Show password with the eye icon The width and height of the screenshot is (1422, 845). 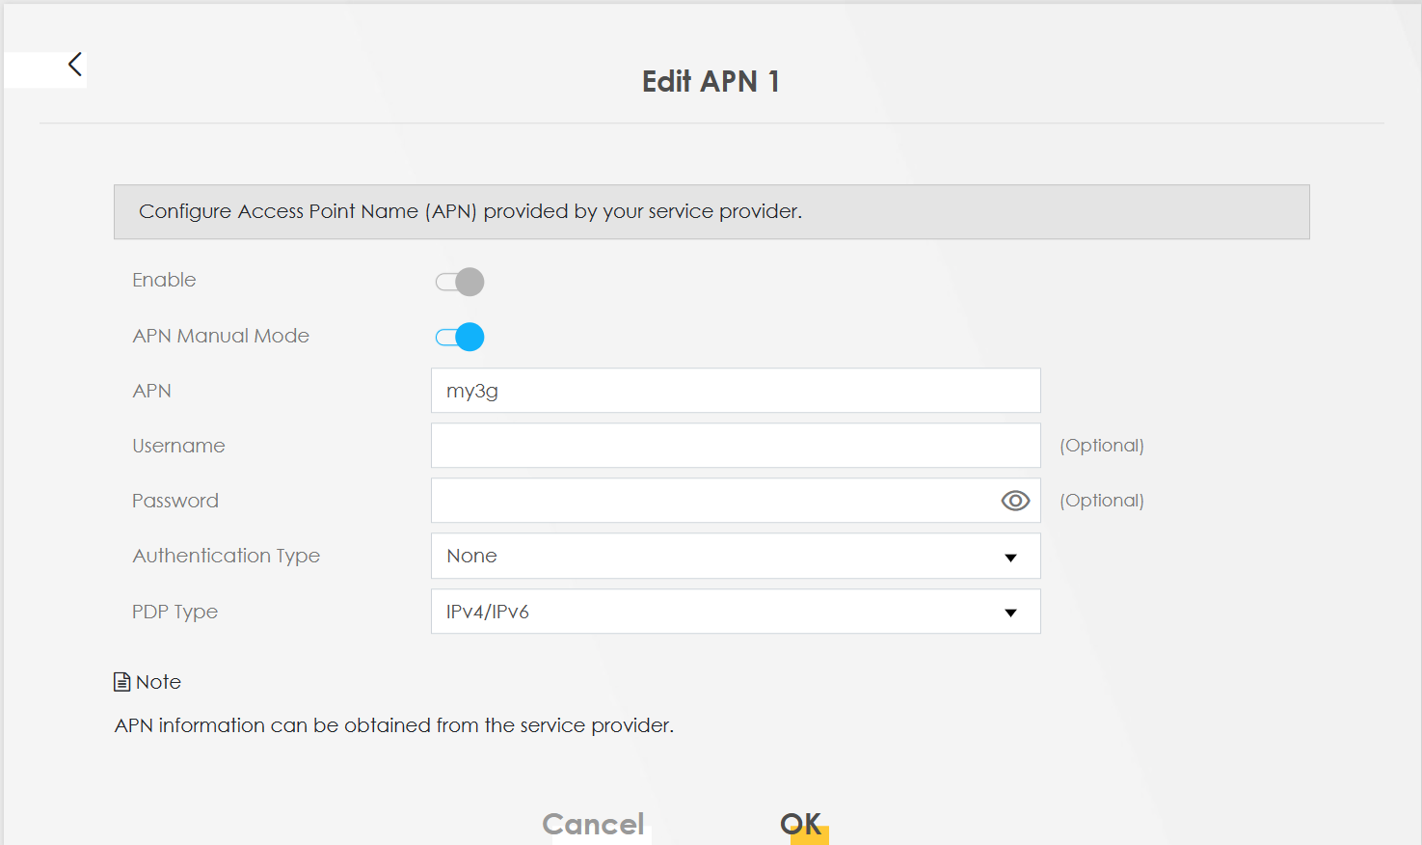pyautogui.click(x=1015, y=501)
